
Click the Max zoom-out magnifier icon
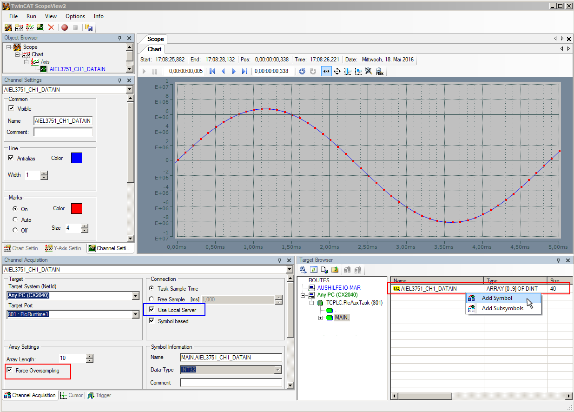click(379, 71)
